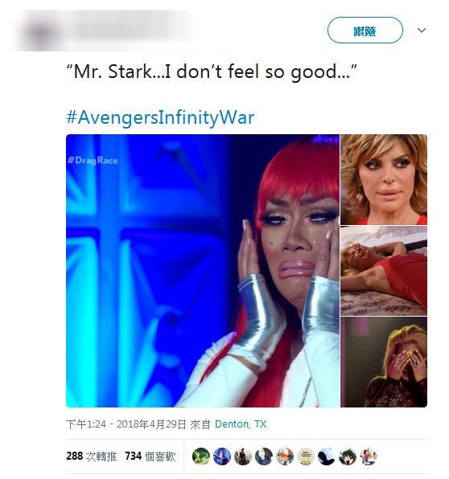This screenshot has height=479, width=449.
Task: Open the green liker avatar
Action: click(201, 456)
